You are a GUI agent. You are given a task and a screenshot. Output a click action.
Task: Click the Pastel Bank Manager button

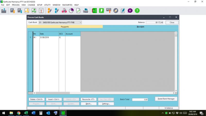point(166,99)
